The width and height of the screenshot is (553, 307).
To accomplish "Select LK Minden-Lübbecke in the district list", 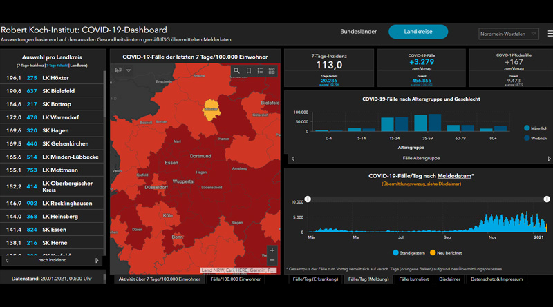I will 52,157.
